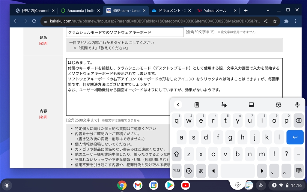
Task: Tap the ! key on keyboard
Action: pos(274,154)
